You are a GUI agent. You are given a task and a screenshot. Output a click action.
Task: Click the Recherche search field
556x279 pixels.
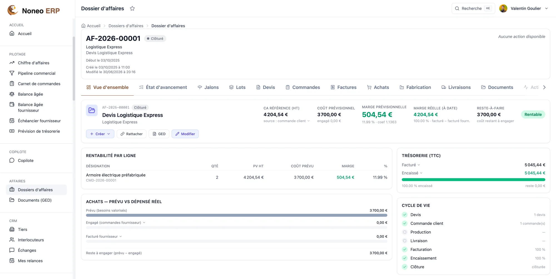point(473,8)
